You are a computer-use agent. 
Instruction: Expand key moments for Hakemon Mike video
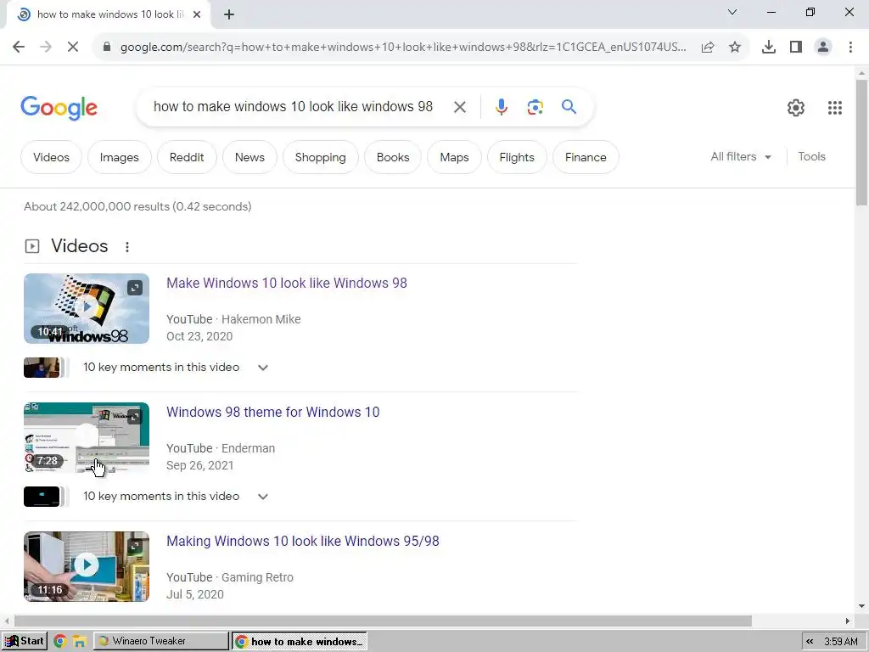tap(263, 368)
